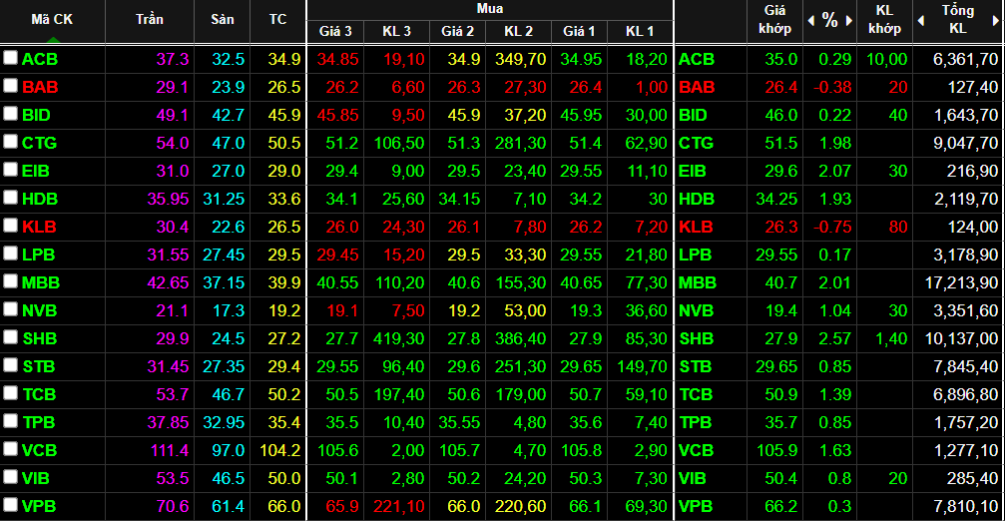Click right arrow beside Tổng KL header
The height and width of the screenshot is (521, 1005).
(x=995, y=20)
